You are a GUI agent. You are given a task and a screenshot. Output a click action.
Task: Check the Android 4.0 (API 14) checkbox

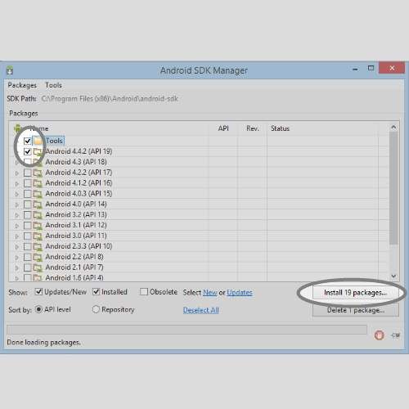point(28,204)
